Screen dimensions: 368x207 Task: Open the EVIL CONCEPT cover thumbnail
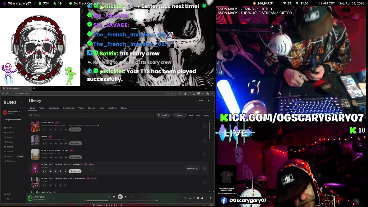pyautogui.click(x=35, y=126)
